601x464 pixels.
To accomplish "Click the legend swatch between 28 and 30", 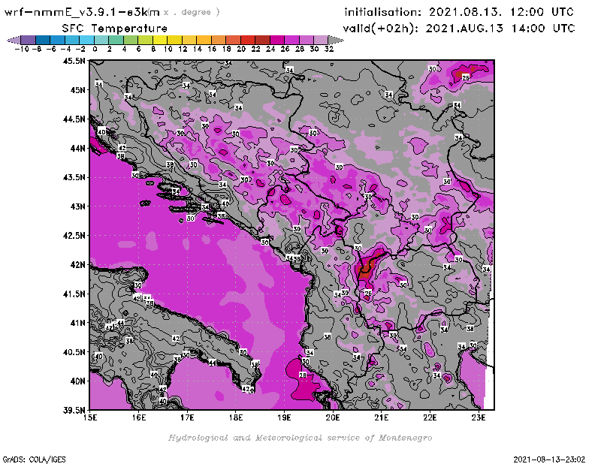I will [307, 40].
